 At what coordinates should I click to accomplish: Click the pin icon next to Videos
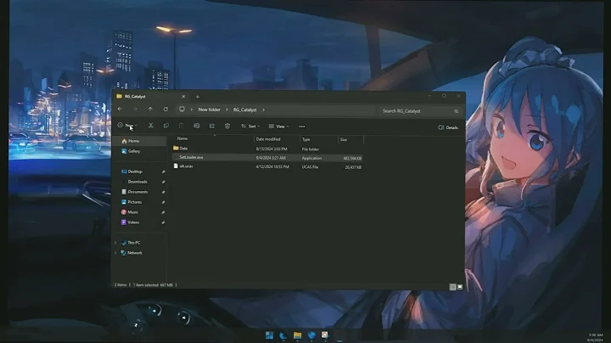pos(163,222)
